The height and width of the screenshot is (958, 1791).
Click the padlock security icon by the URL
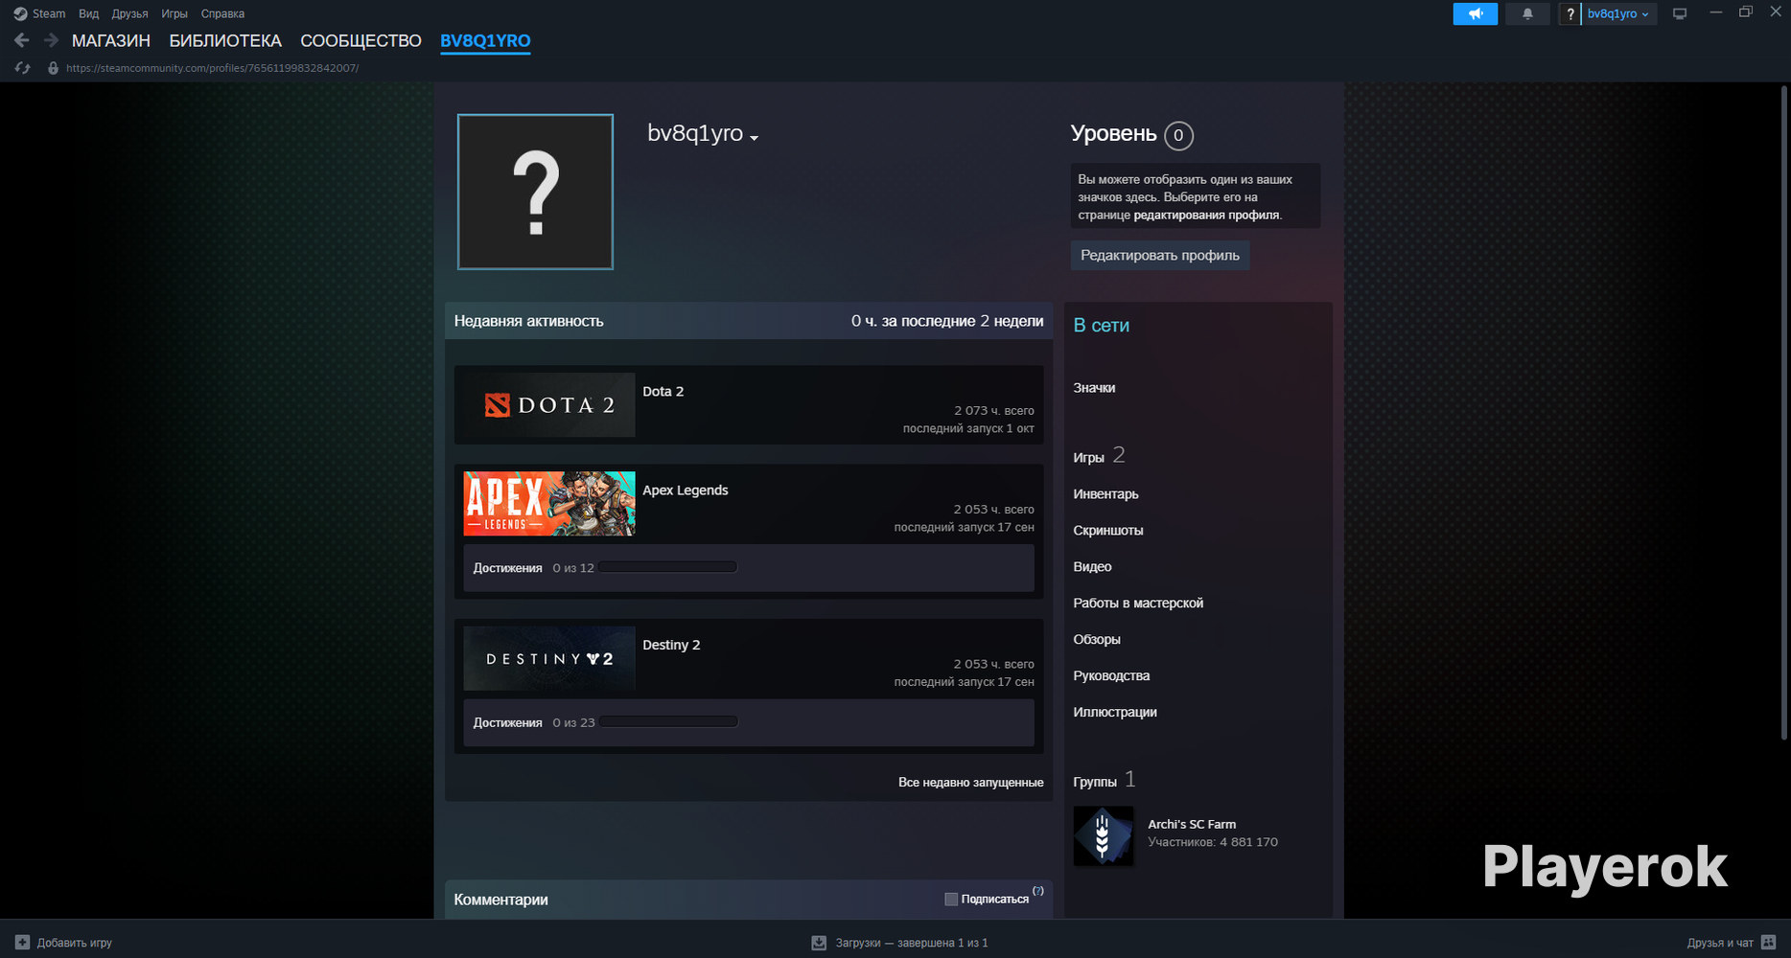coord(53,68)
